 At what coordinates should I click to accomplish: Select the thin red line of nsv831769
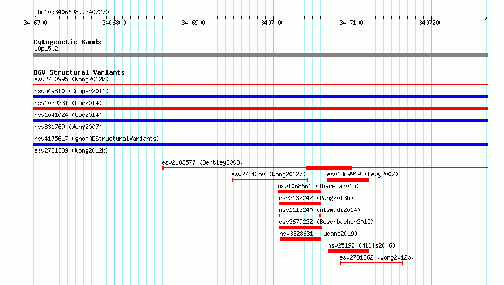tap(260, 132)
